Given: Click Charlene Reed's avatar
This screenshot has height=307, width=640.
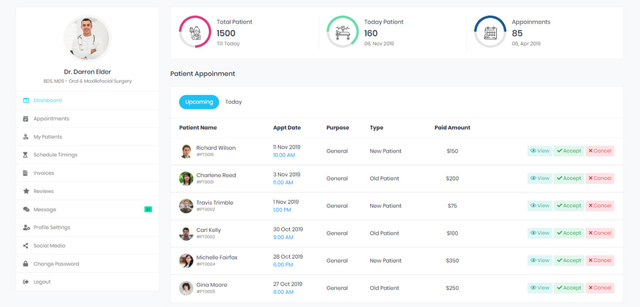Looking at the screenshot, I should [185, 179].
